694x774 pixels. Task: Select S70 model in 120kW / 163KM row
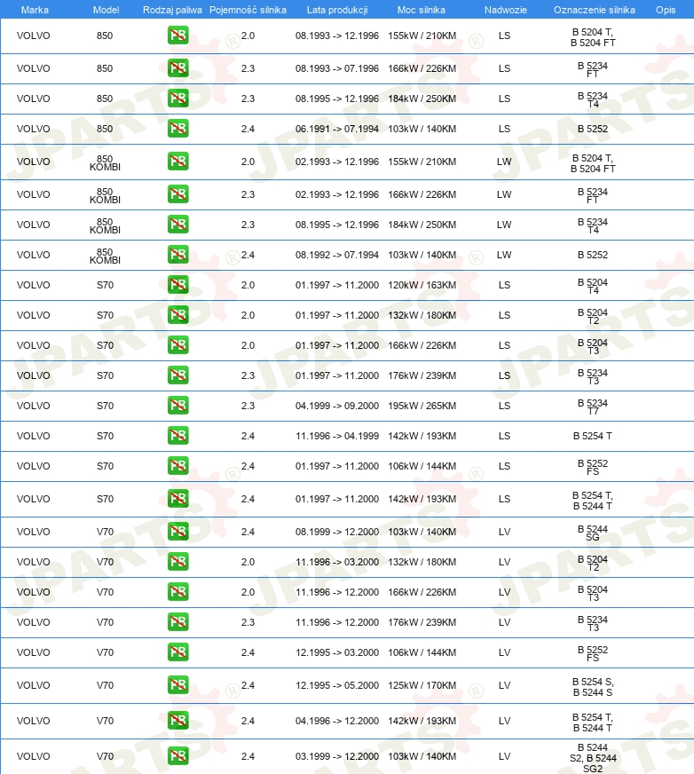(105, 285)
